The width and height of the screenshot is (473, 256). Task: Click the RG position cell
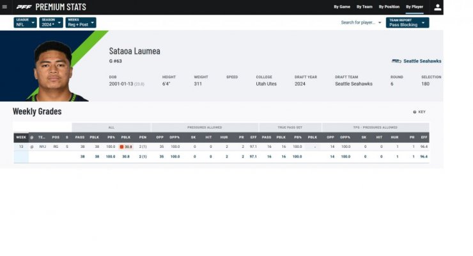(x=56, y=147)
